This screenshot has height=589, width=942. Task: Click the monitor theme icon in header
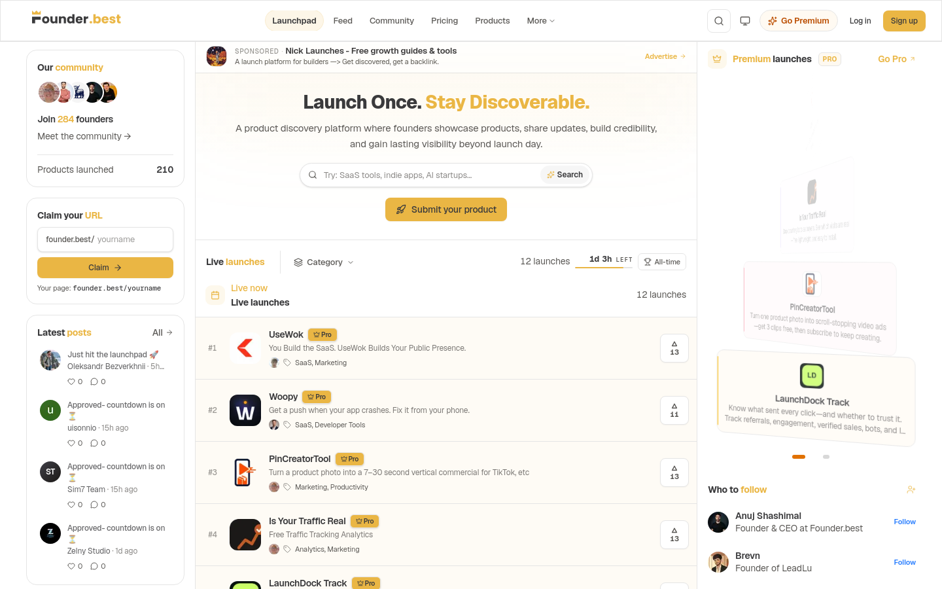[745, 21]
